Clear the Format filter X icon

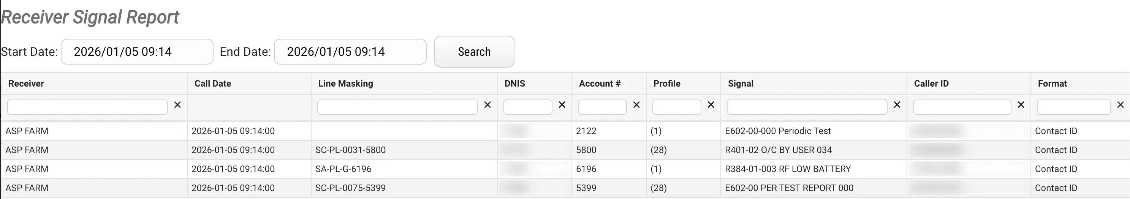tap(1121, 105)
